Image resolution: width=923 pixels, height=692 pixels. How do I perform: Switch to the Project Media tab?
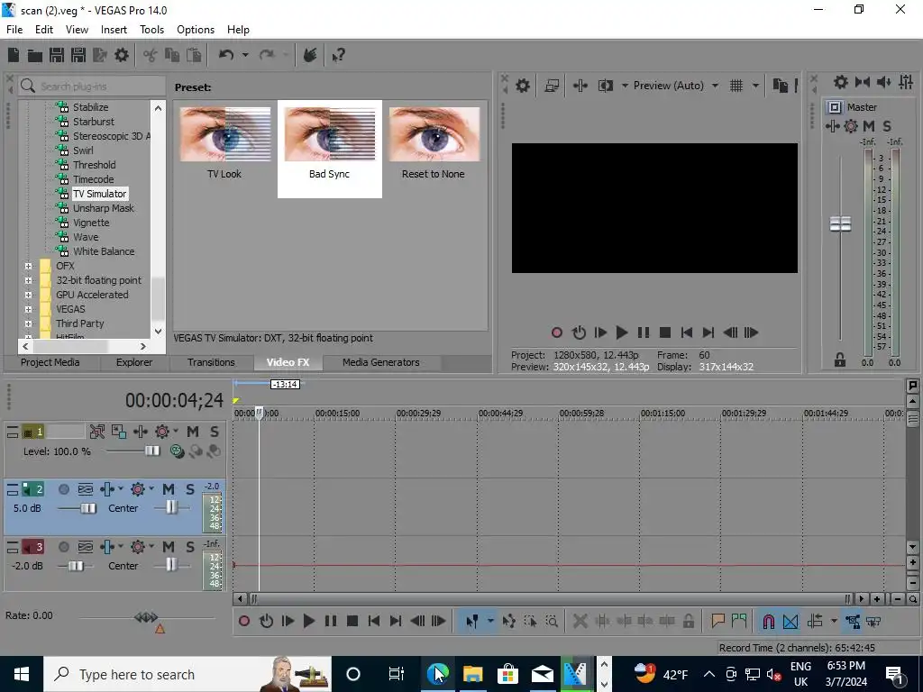click(x=50, y=362)
